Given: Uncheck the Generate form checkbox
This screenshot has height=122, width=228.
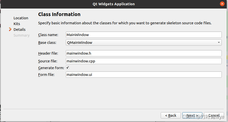Looking at the screenshot, I should tap(68, 68).
